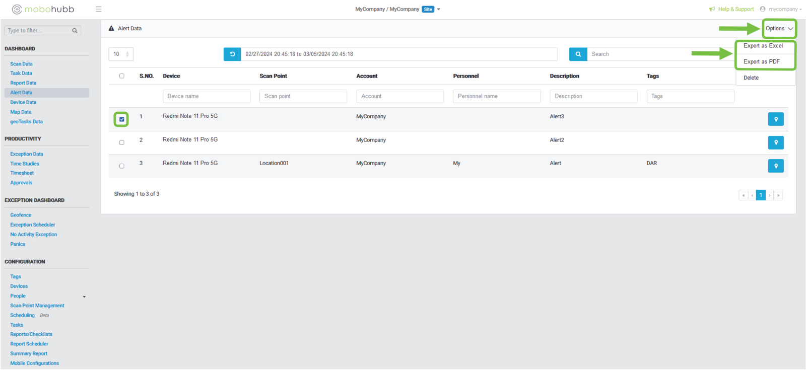Click location pin for row 3
This screenshot has height=370, width=806.
(775, 166)
